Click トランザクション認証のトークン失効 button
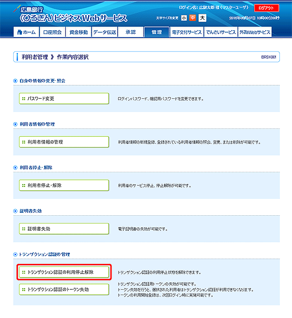292x318 pixels. pyautogui.click(x=64, y=289)
